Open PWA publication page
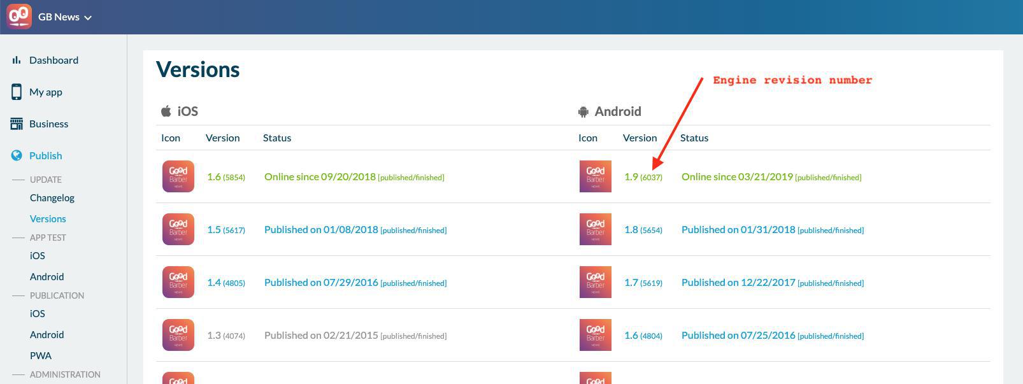 click(41, 355)
